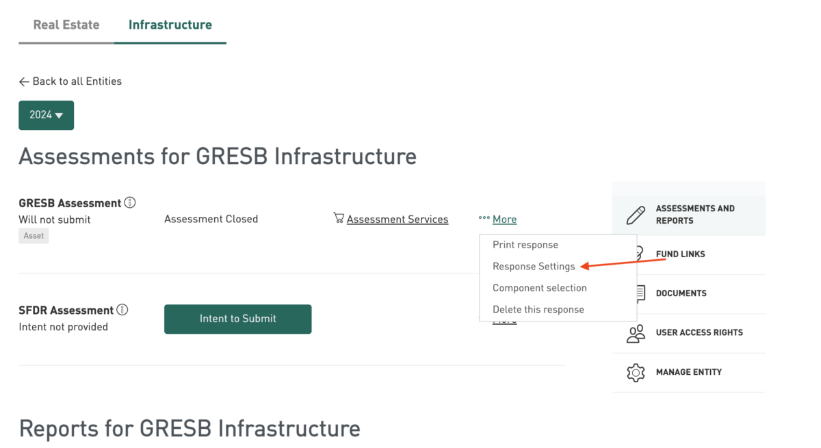This screenshot has width=821, height=448.
Task: Toggle the GRESB Assessment More menu
Action: click(x=504, y=220)
